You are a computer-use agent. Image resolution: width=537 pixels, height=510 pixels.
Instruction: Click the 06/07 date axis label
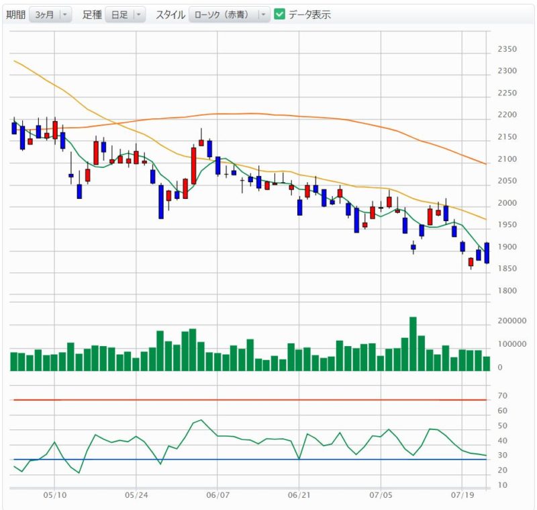click(217, 495)
